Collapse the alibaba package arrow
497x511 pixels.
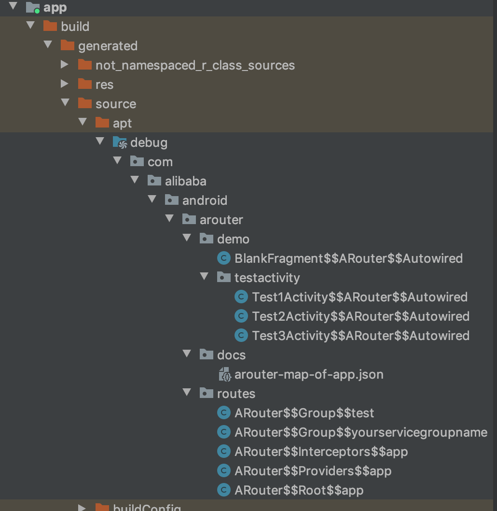point(135,179)
